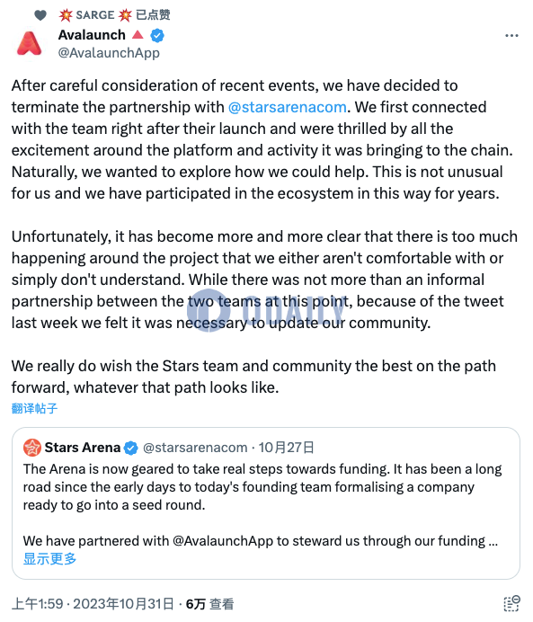Click the Stars Arena round avatar icon
This screenshot has height=622, width=533.
click(32, 448)
